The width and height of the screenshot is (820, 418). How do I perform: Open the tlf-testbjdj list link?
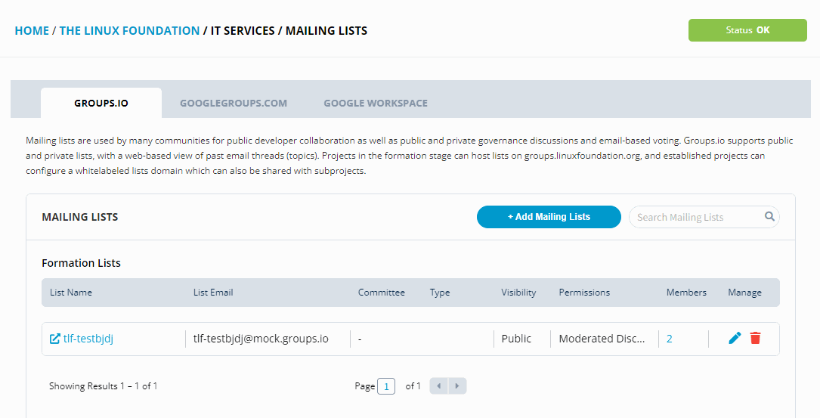click(88, 339)
